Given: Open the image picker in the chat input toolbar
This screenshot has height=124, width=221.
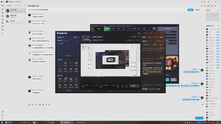Looking at the screenshot, I should [40, 105].
